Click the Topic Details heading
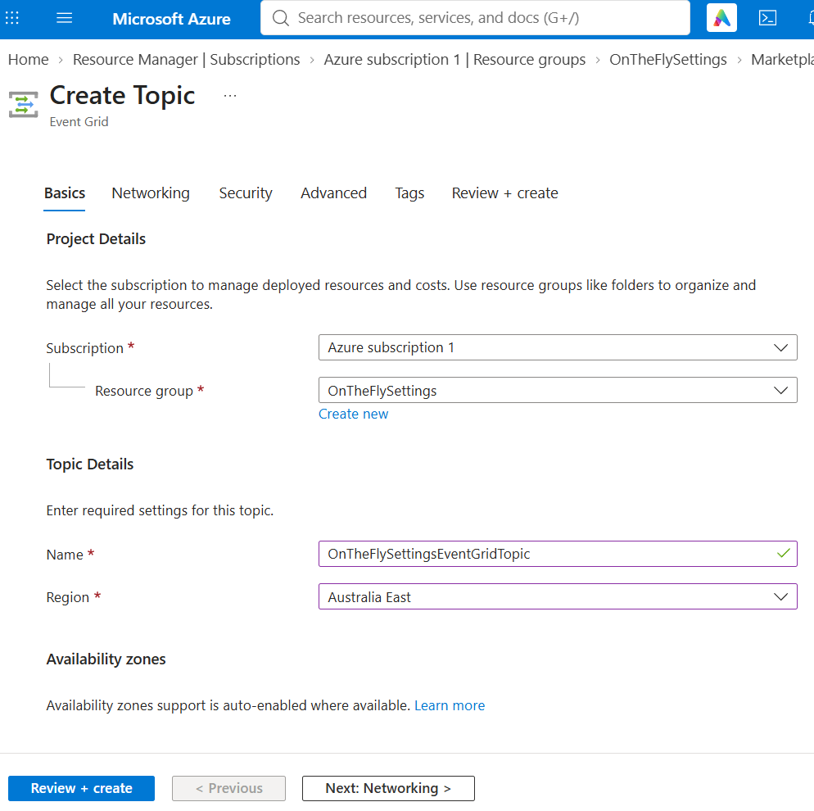Image resolution: width=814 pixels, height=811 pixels. click(x=90, y=464)
